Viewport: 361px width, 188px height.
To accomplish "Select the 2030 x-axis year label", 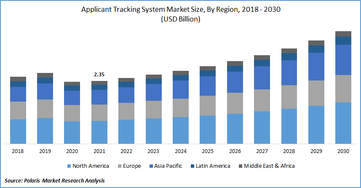I will [343, 151].
